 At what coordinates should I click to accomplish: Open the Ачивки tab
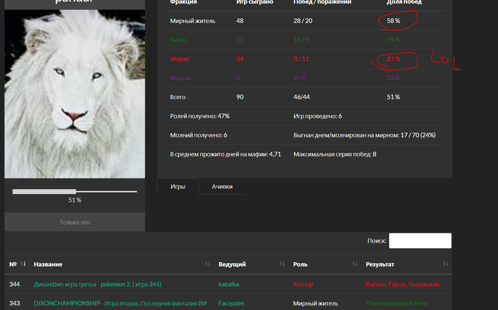click(222, 187)
